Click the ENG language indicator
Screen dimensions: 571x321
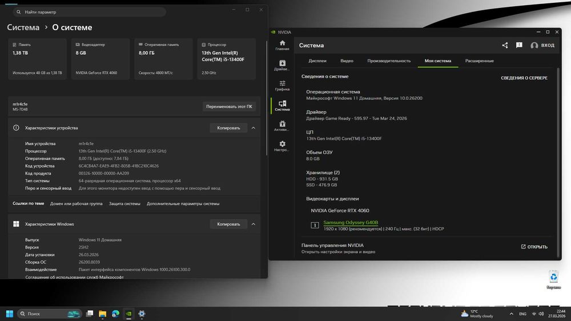[522, 314]
